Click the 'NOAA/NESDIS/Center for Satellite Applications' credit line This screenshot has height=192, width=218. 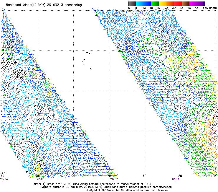(x=127, y=190)
